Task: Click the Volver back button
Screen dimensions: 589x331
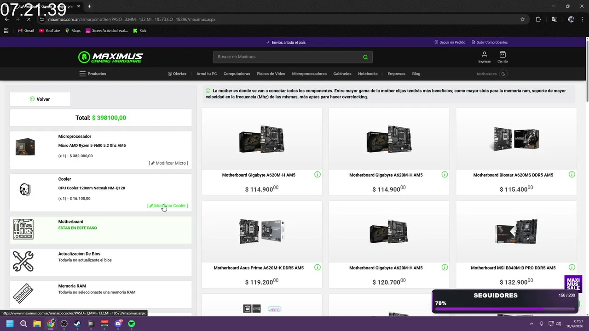Action: click(40, 99)
